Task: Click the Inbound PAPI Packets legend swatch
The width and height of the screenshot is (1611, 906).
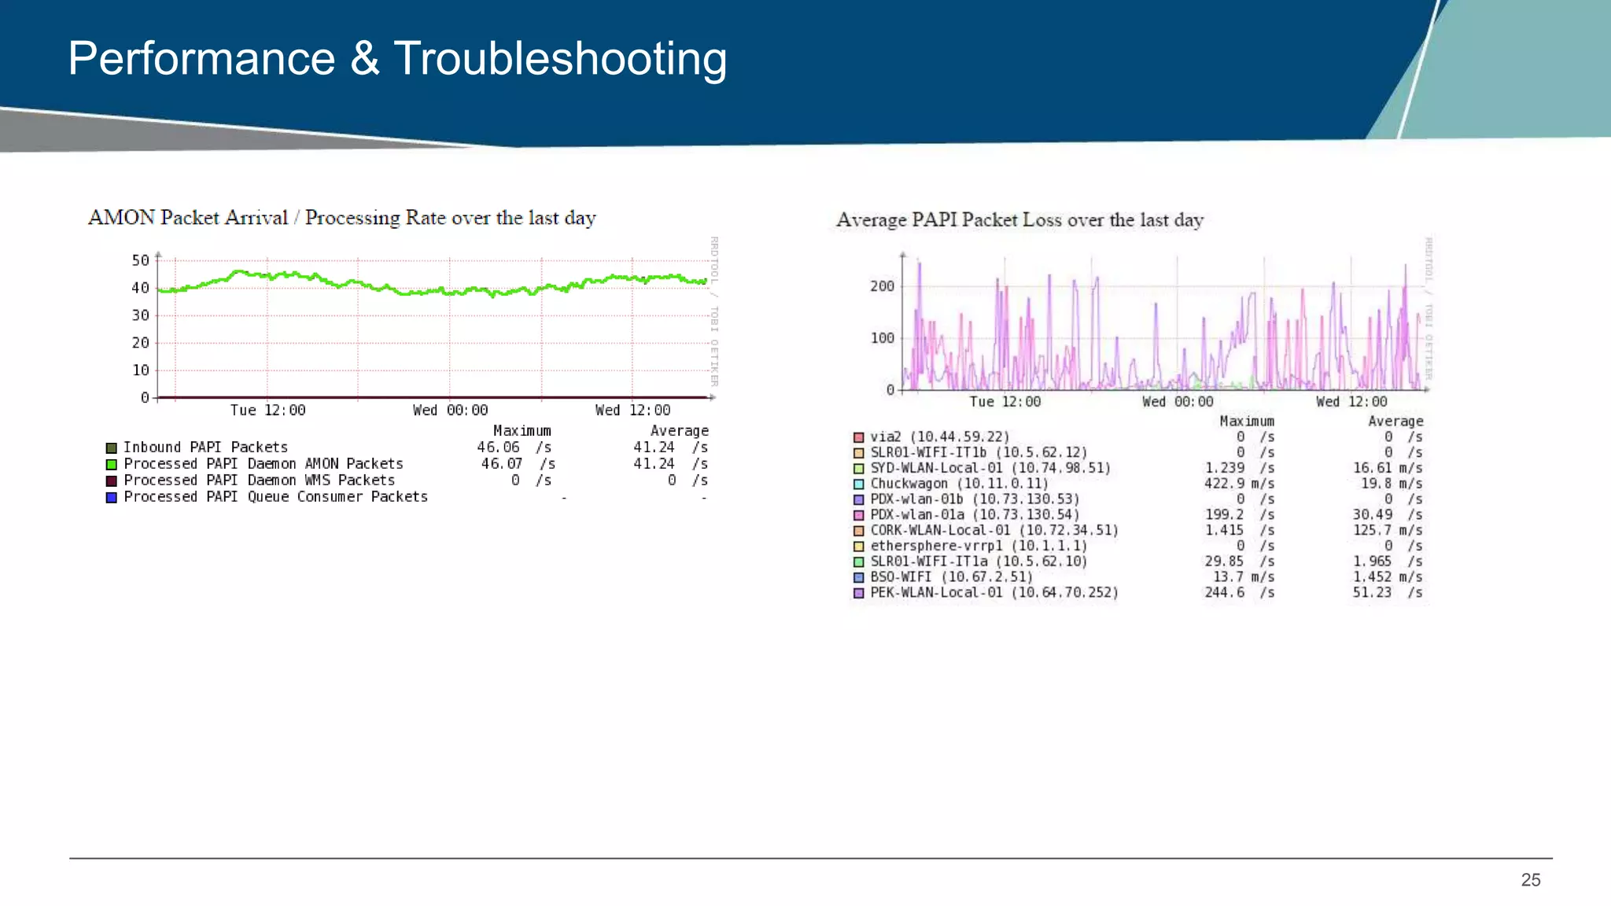Action: point(112,448)
